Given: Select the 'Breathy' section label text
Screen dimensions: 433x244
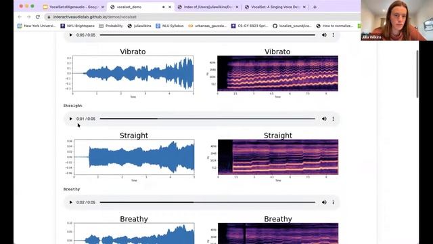Looking at the screenshot, I should [72, 189].
